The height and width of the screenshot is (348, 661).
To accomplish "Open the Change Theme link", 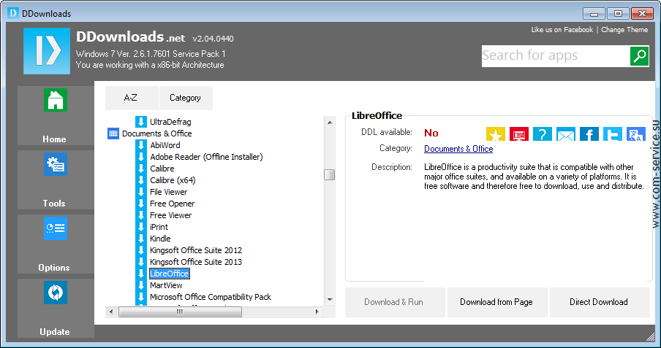I will [x=624, y=30].
